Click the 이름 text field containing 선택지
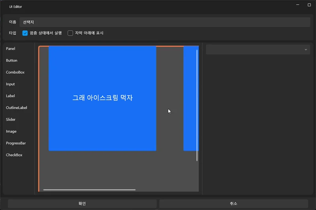316x210 pixels. (x=164, y=22)
